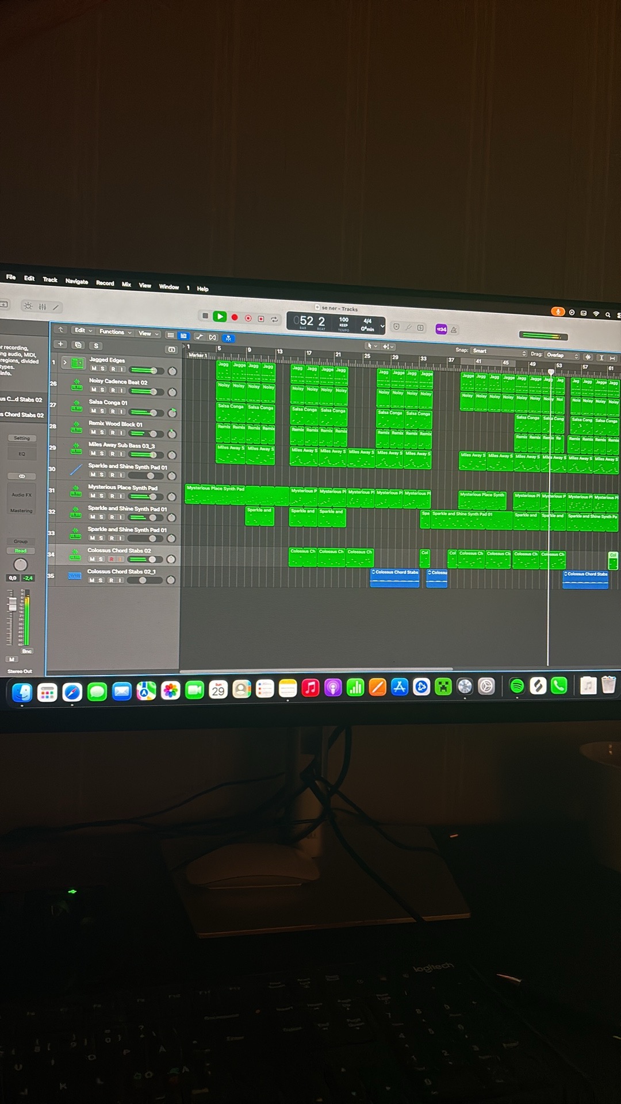Expand the Jagged Edges track stack

(x=64, y=362)
